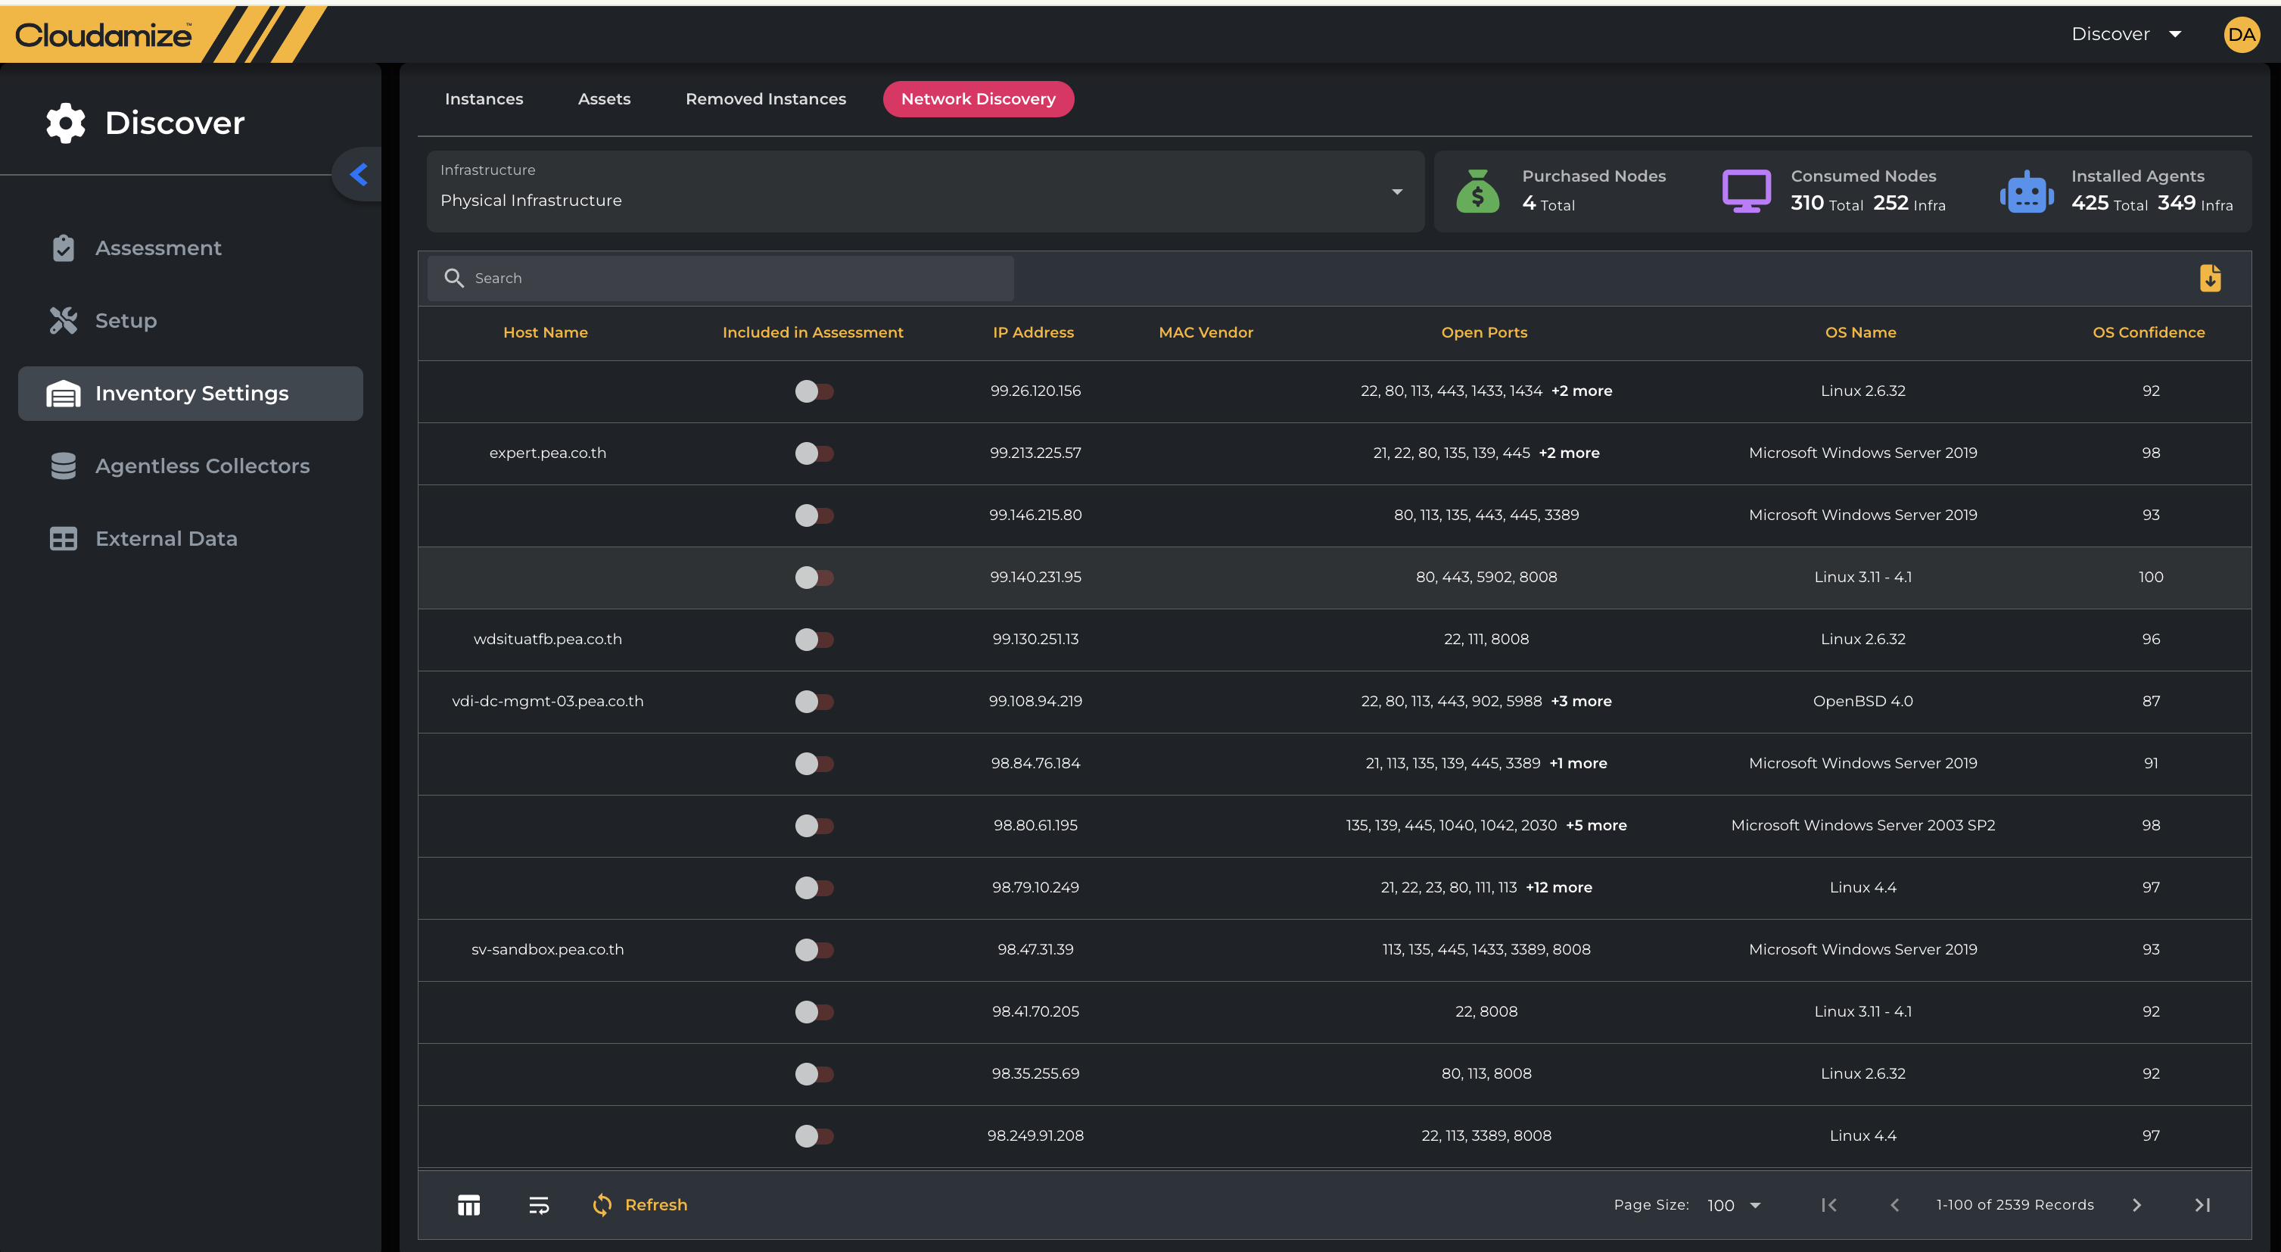Toggle assessment inclusion for expert.pea.co.th
This screenshot has width=2281, height=1252.
(814, 453)
